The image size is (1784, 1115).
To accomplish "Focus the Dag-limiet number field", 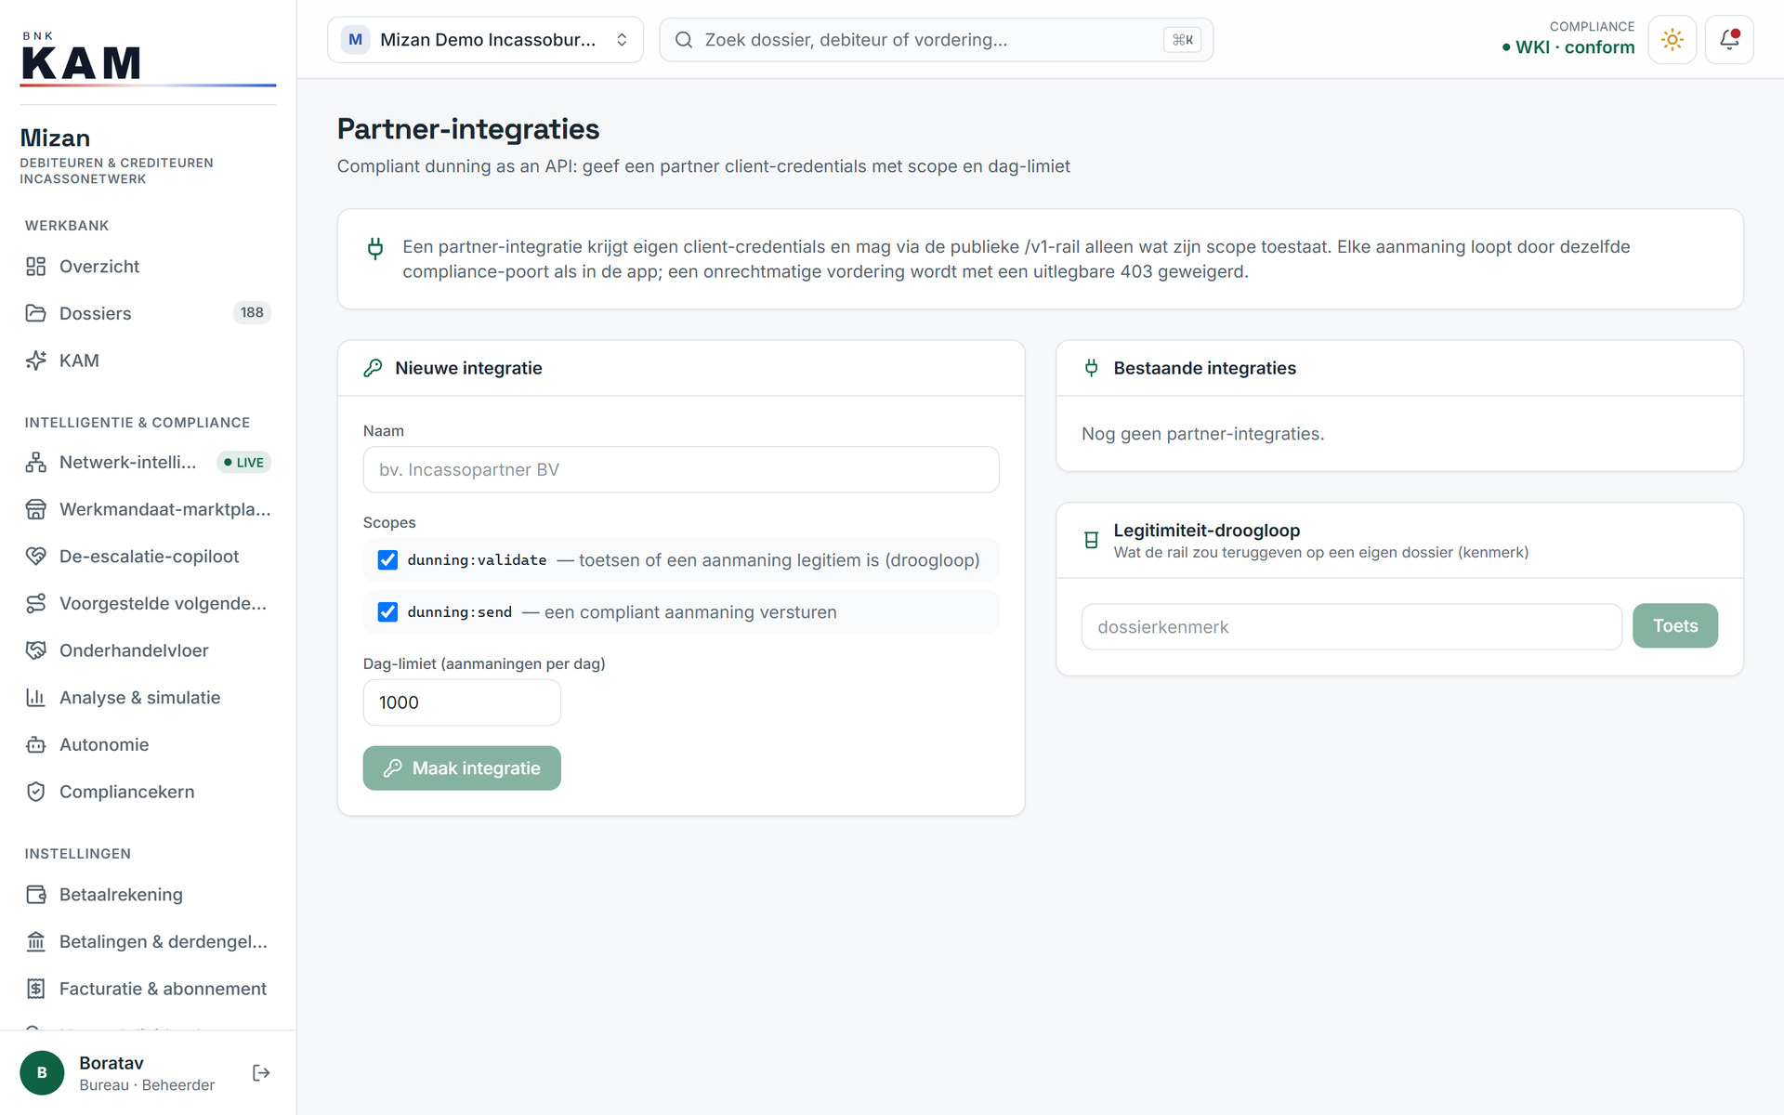I will (462, 702).
